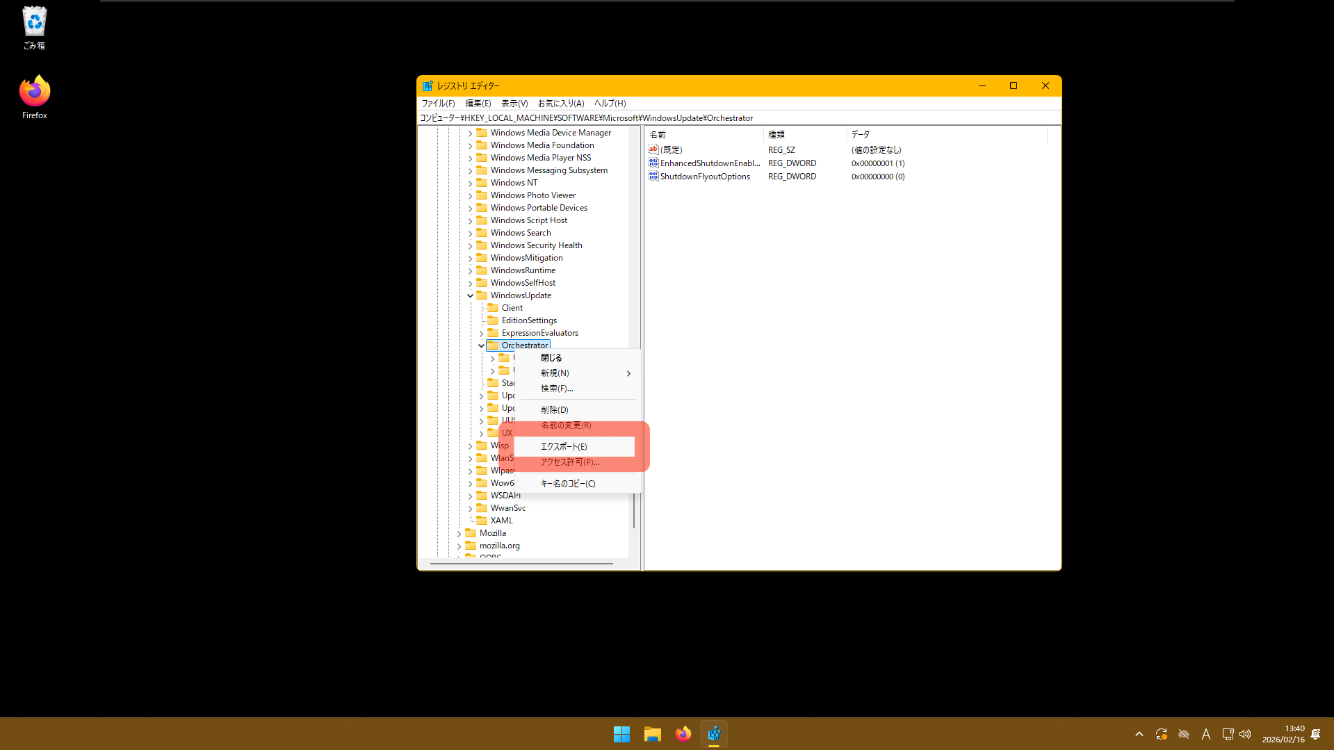Select the Client key under WindowsUpdate
This screenshot has height=750, width=1334.
tap(512, 308)
